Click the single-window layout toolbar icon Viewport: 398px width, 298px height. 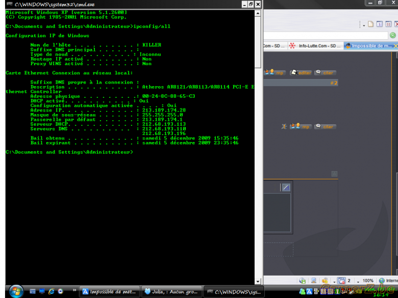380,24
